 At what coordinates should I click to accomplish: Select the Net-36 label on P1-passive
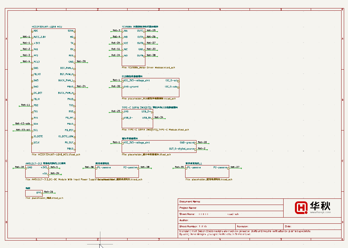click(x=89, y=167)
